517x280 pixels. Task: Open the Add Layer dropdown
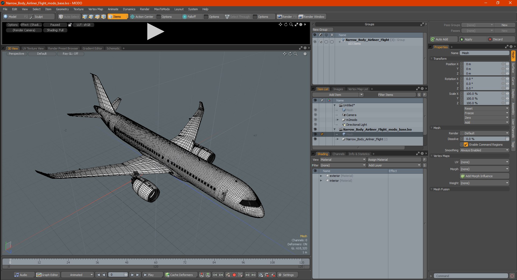tap(394, 165)
